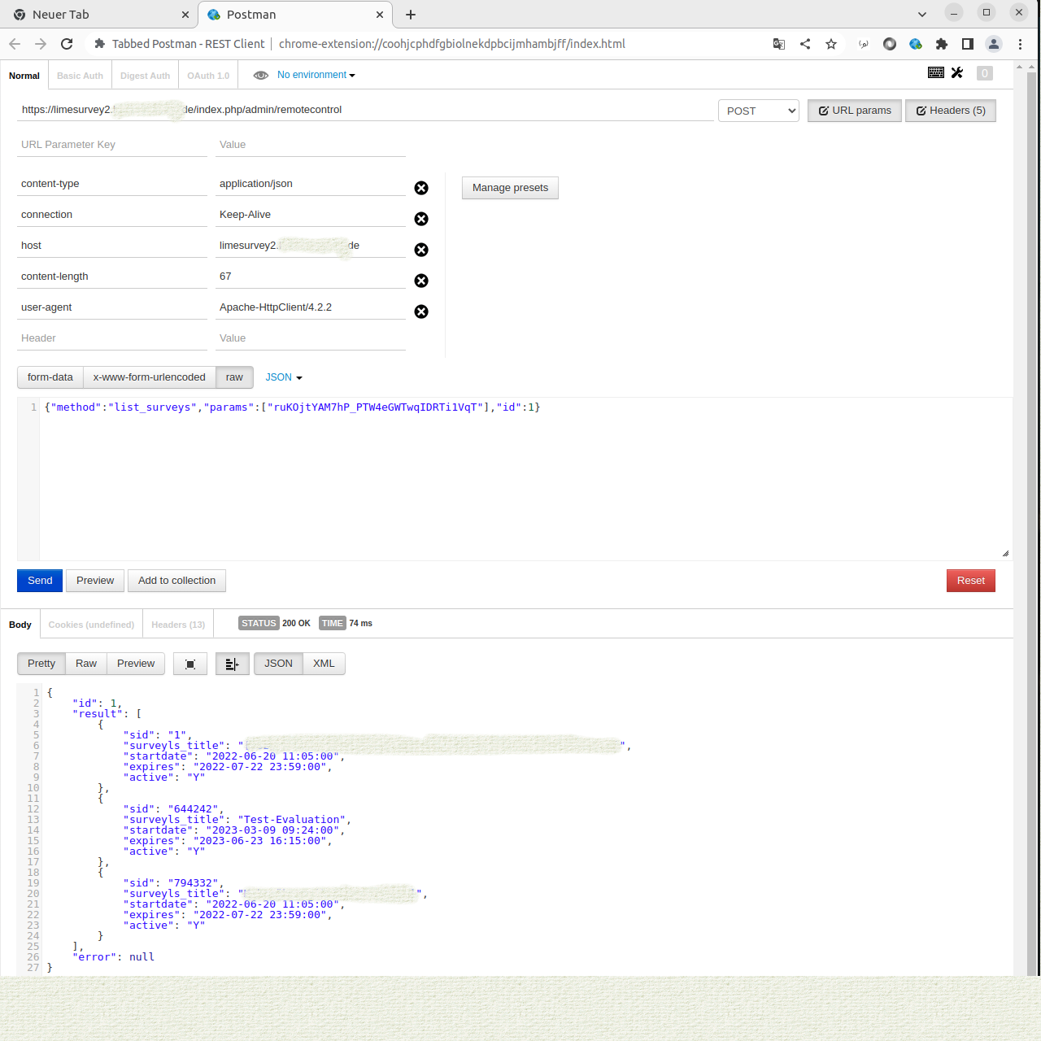Click Preview next to Send

pyautogui.click(x=95, y=581)
